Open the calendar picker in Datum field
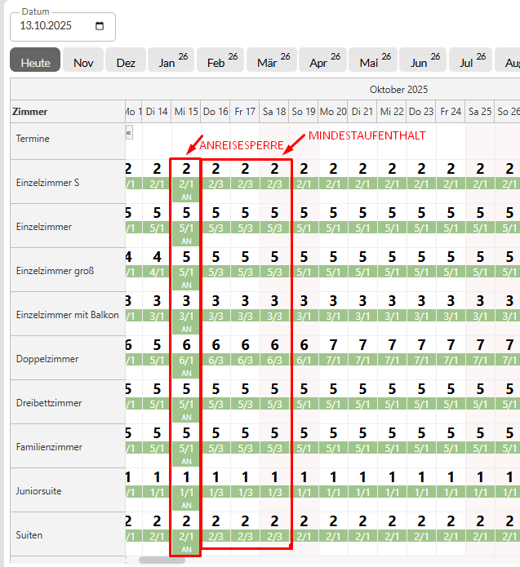 (100, 26)
